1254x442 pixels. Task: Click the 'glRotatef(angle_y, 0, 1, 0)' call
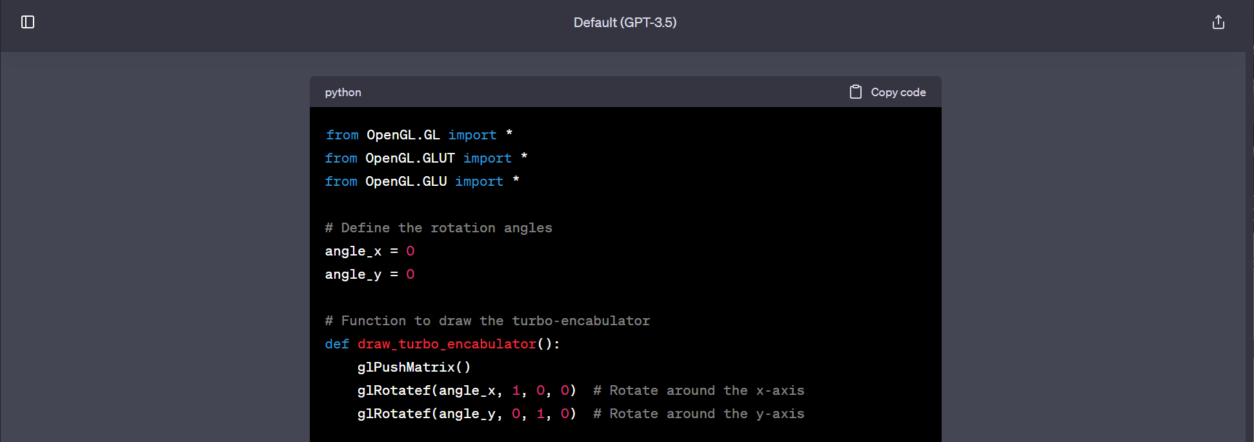click(467, 414)
